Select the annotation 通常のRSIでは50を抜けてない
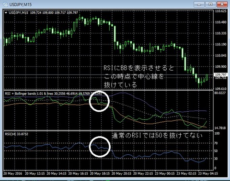The image size is (230, 181). point(157,136)
